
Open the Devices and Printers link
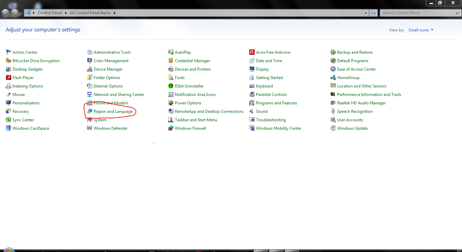pyautogui.click(x=193, y=69)
